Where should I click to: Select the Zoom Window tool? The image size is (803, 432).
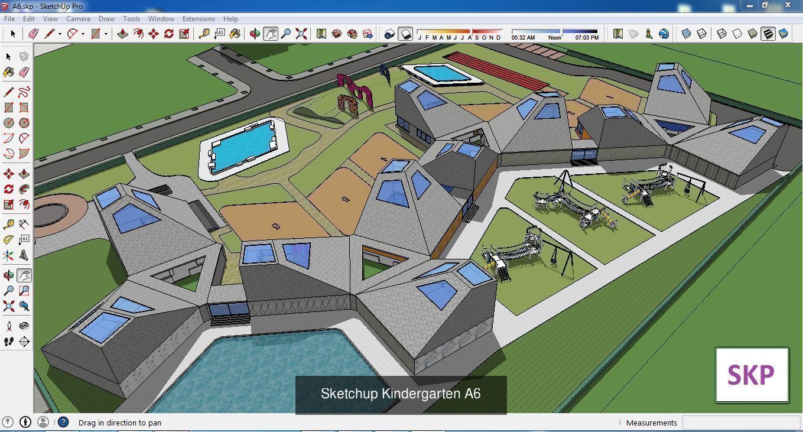24,290
